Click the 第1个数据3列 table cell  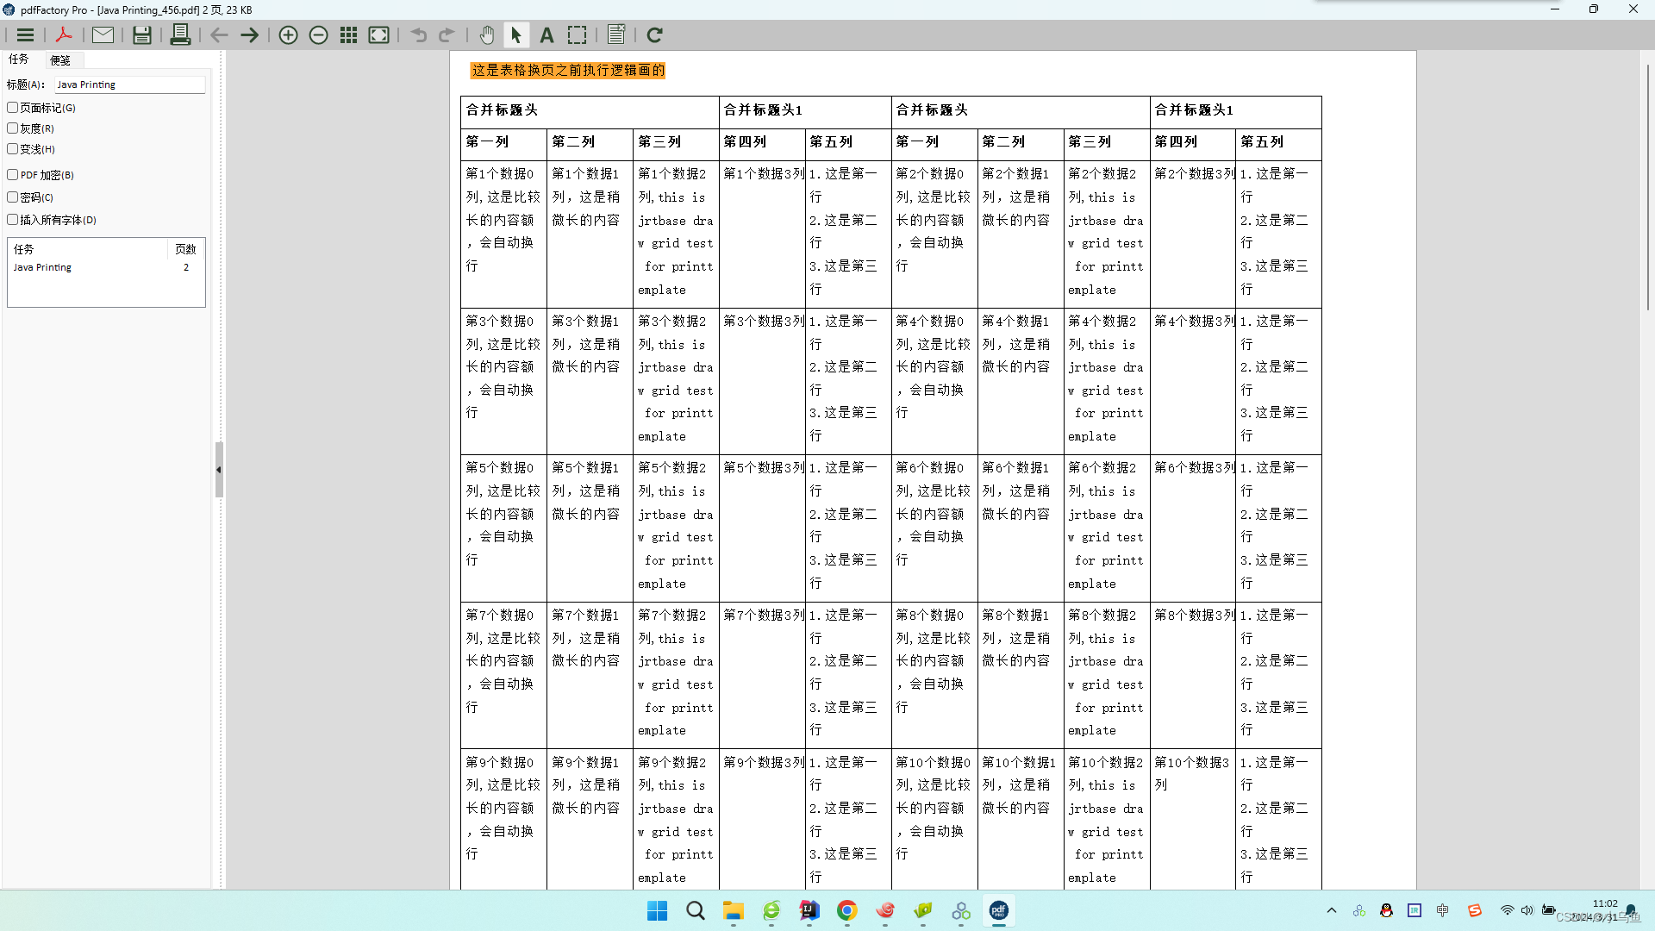(762, 234)
